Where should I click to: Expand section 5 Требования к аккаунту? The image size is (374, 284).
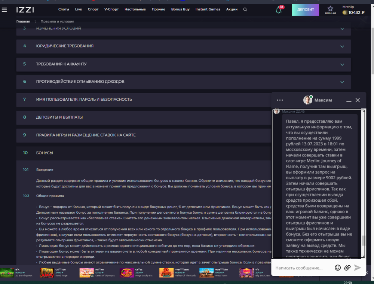click(183, 64)
